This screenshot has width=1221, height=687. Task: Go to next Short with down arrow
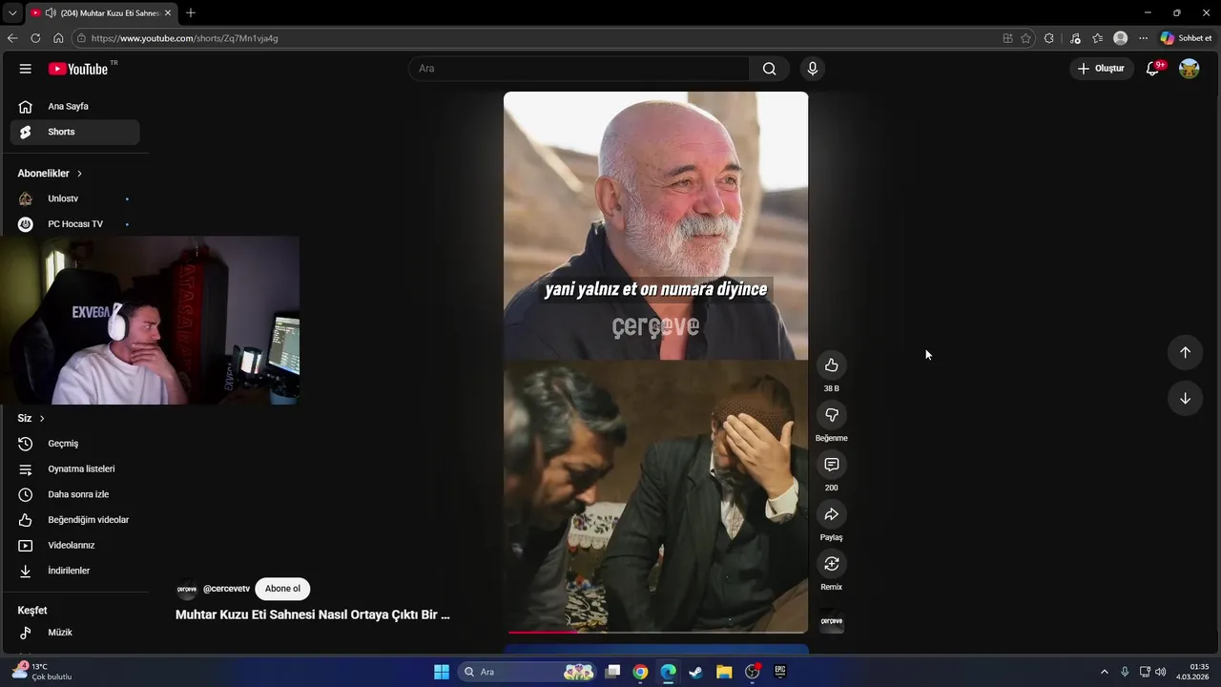point(1185,398)
